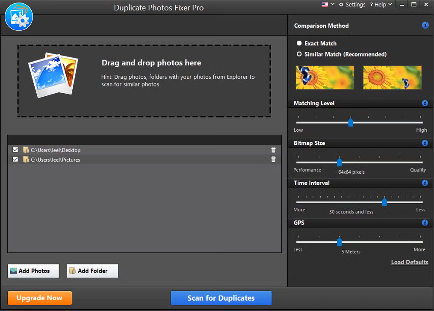434x311 pixels.
Task: Click the GPS info icon
Action: (x=425, y=223)
